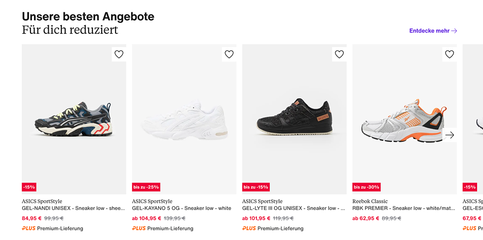Add GEL-NANDI UNISEX sneaker to wishlist
483x240 pixels.
119,54
